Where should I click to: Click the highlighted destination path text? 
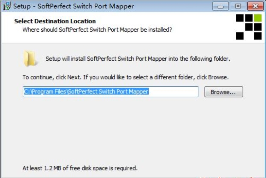[86, 92]
